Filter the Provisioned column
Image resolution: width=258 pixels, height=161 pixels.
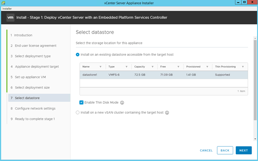[207, 67]
